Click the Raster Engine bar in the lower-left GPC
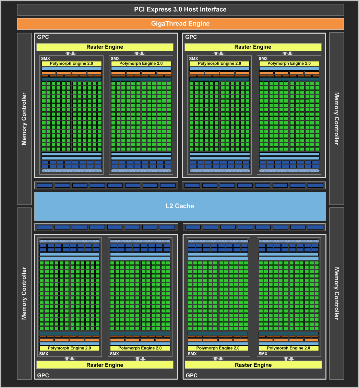359x388 pixels. (105, 365)
